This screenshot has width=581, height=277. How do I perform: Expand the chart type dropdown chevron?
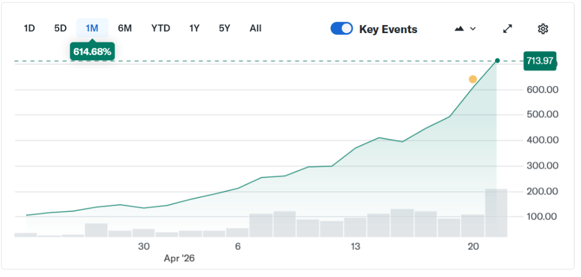click(x=473, y=28)
